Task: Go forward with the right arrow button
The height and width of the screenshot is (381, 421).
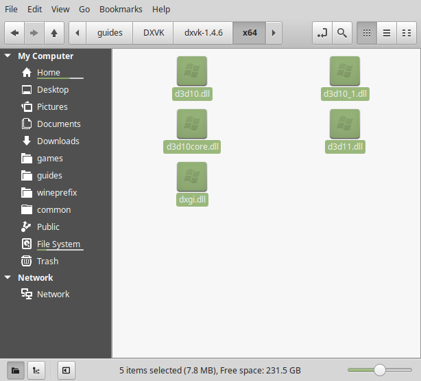Action: point(34,33)
